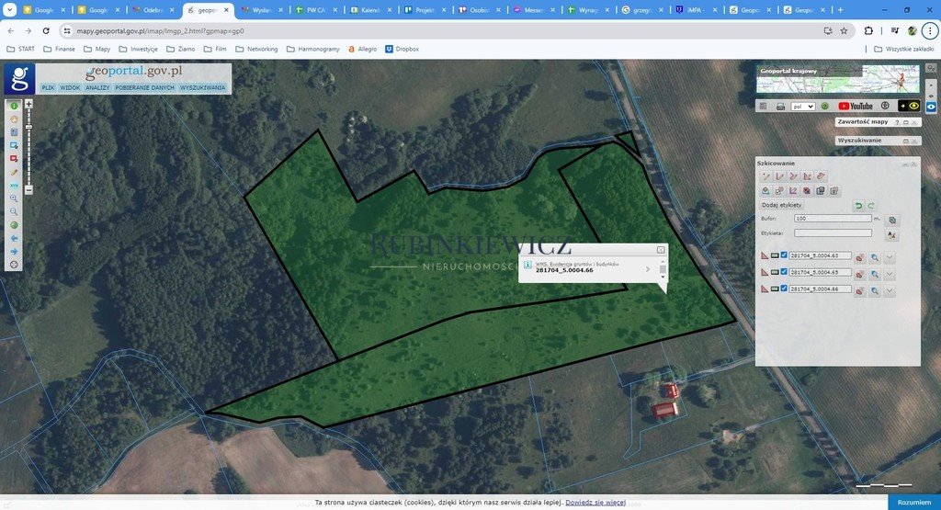941x510 pixels.
Task: Click the YouTube icon in top toolbar
Action: (x=855, y=106)
